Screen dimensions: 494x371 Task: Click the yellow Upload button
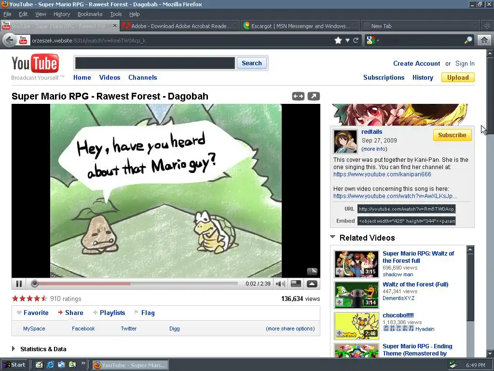(x=458, y=77)
